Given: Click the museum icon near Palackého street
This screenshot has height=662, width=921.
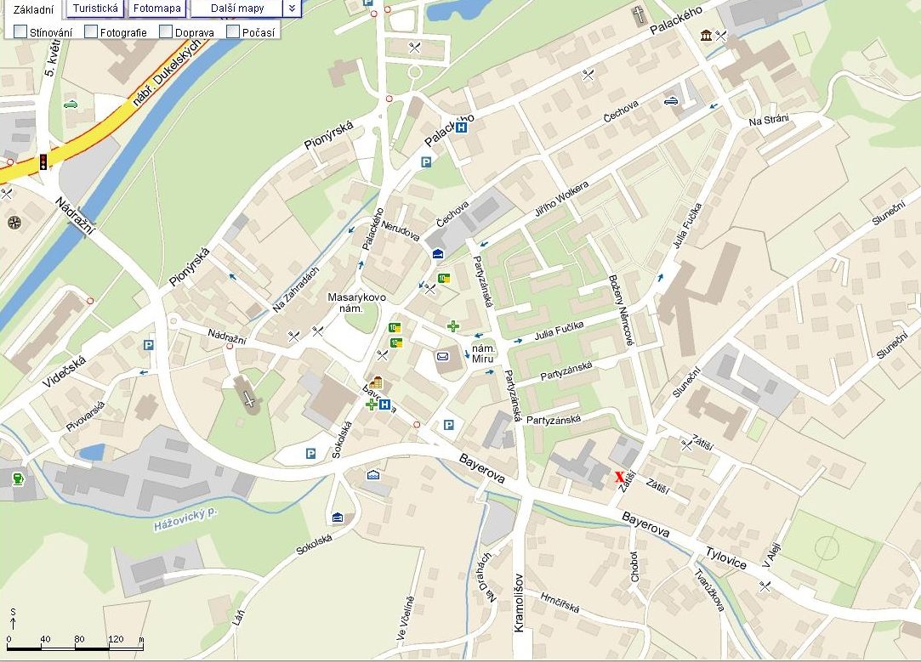Looking at the screenshot, I should pyautogui.click(x=706, y=35).
